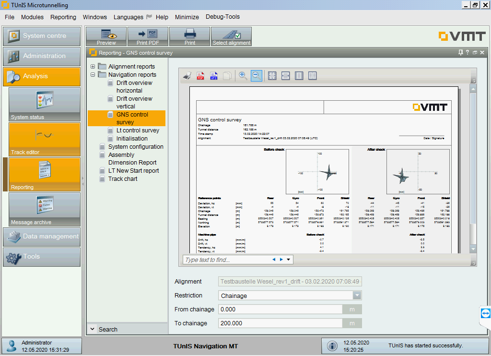Viewport: 491px width, 356px height.
Task: Select the Assembly Dimension Report
Action: (x=132, y=159)
